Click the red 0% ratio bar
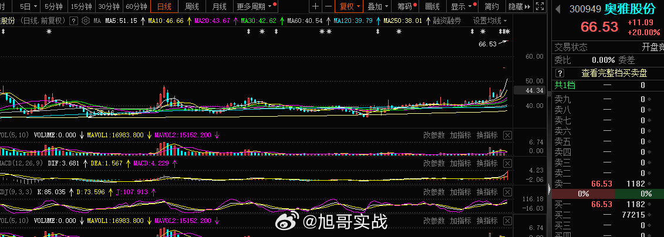This screenshot has width=664, height=237. tap(583, 194)
